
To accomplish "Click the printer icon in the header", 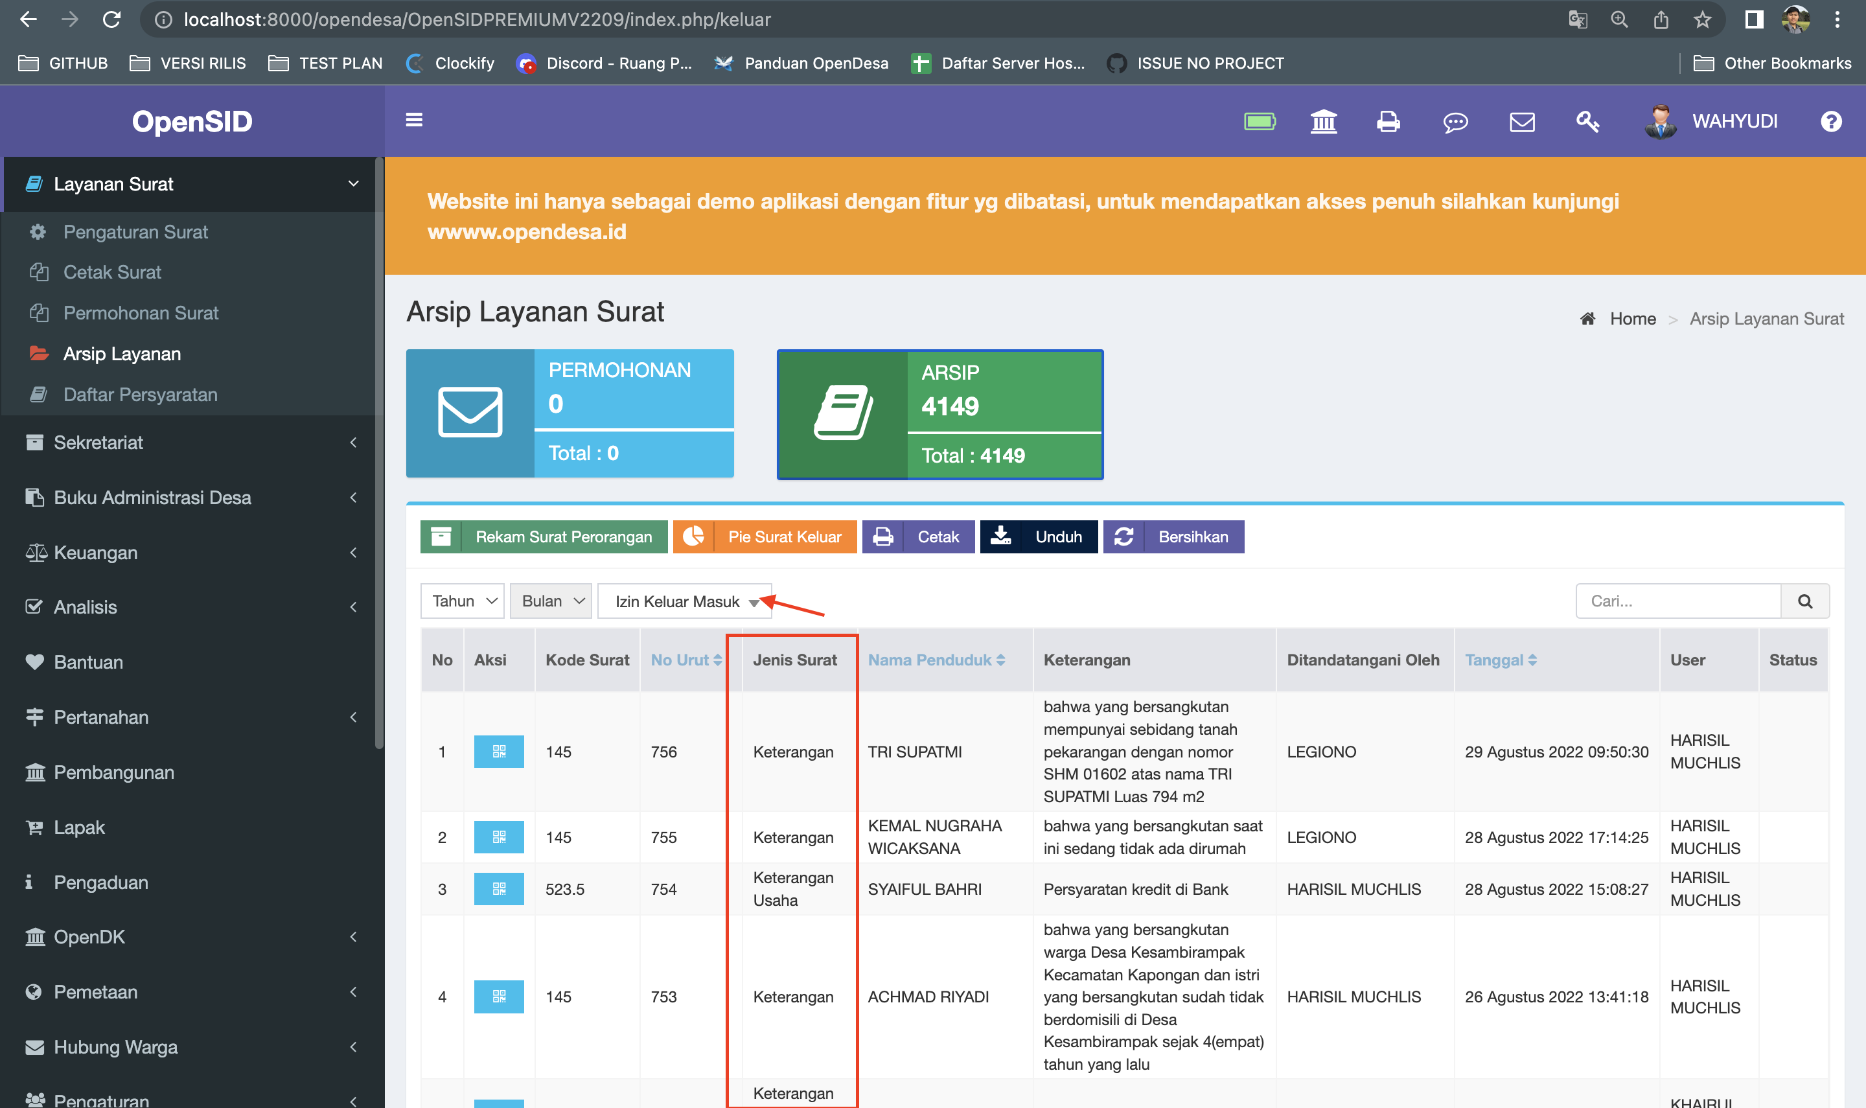I will tap(1388, 121).
